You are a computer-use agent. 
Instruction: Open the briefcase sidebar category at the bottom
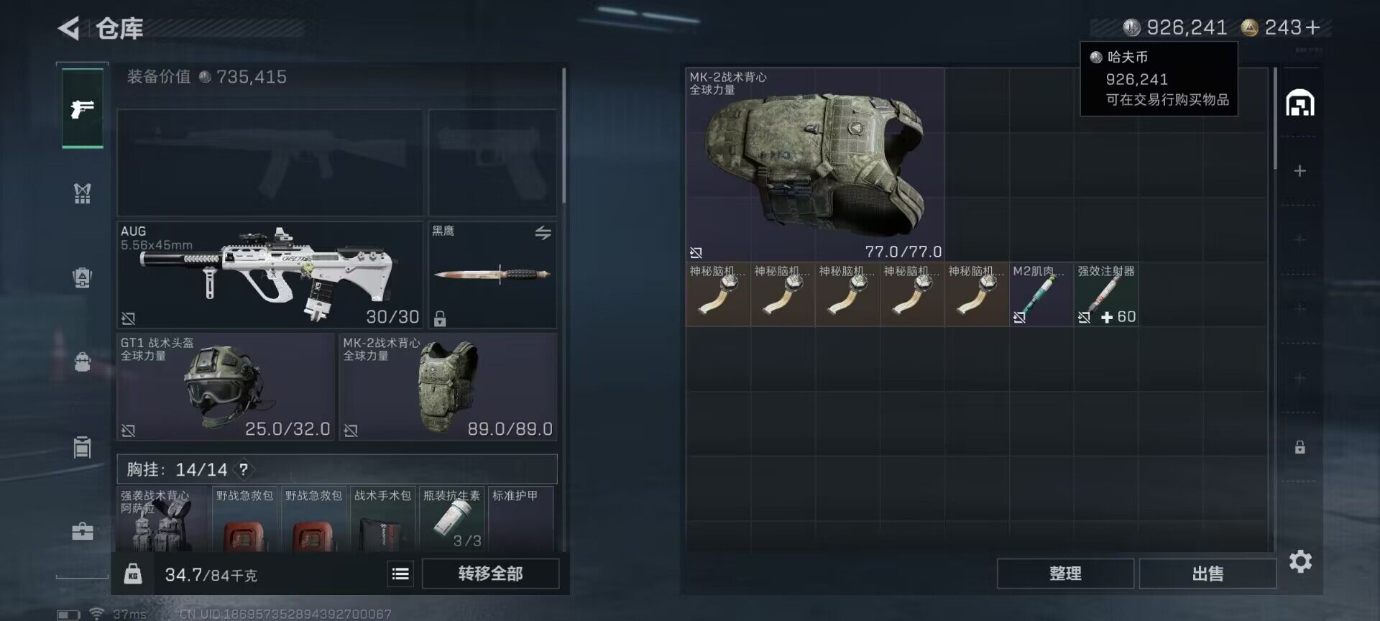[83, 531]
